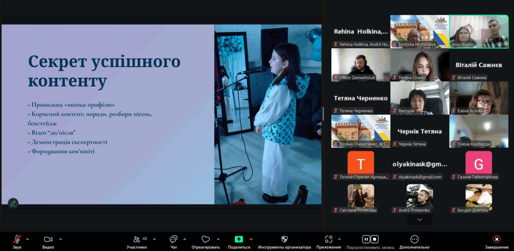Pause the recording
This screenshot has height=251, width=514.
pos(366,239)
